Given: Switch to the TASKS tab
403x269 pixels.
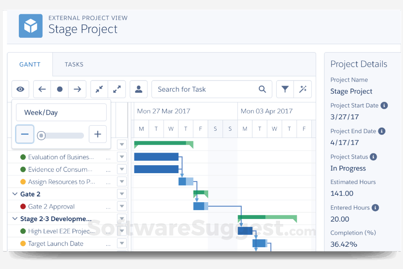Looking at the screenshot, I should 74,64.
